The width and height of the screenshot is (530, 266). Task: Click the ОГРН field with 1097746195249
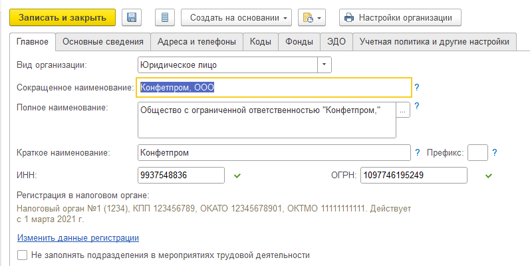coord(414,176)
